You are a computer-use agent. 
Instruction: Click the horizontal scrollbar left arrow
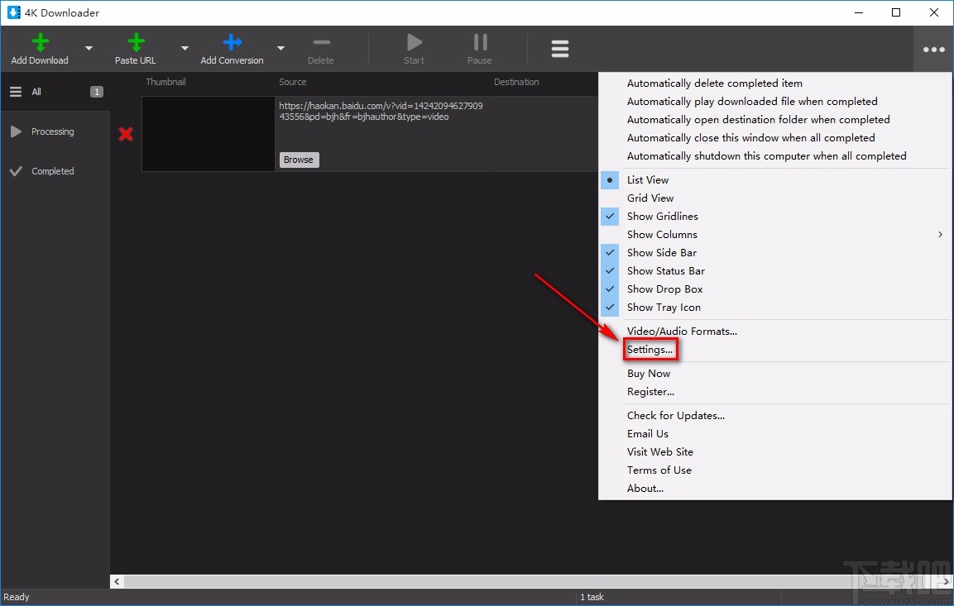(x=117, y=582)
